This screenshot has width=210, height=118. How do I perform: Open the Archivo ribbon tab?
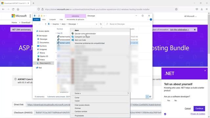pos(36,20)
